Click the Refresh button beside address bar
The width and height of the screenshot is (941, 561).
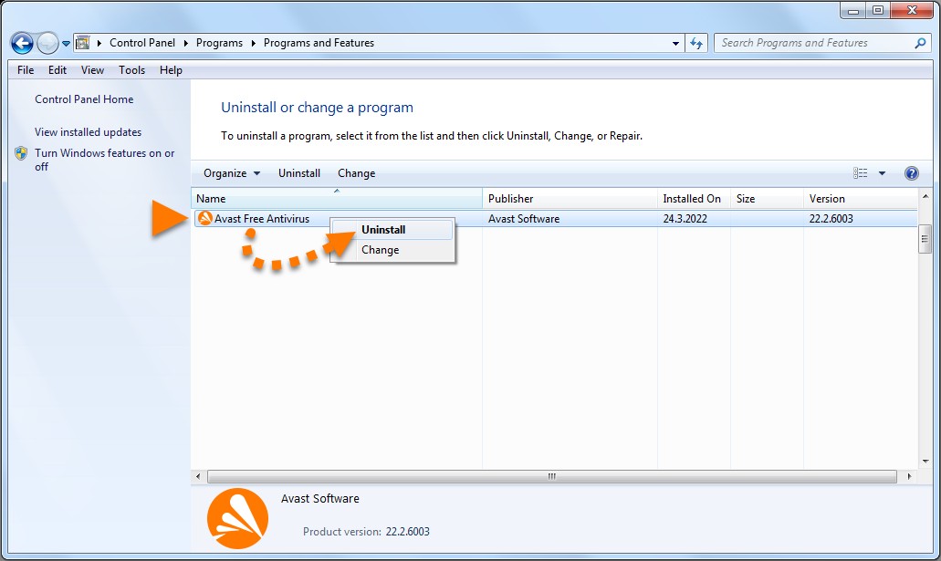[696, 43]
